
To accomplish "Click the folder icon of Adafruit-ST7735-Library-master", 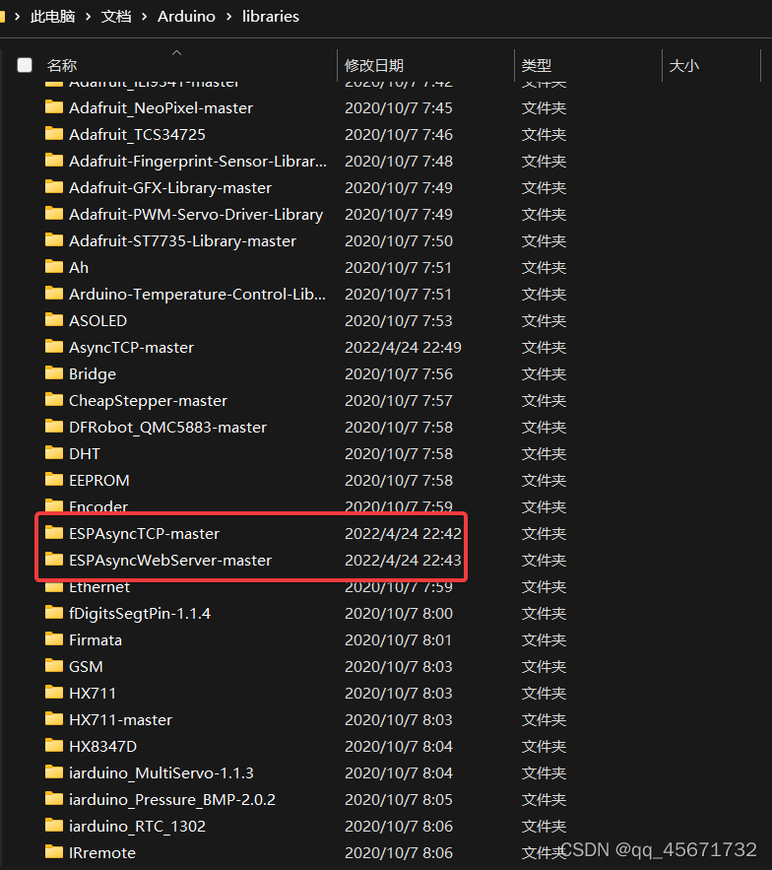I will coord(54,240).
